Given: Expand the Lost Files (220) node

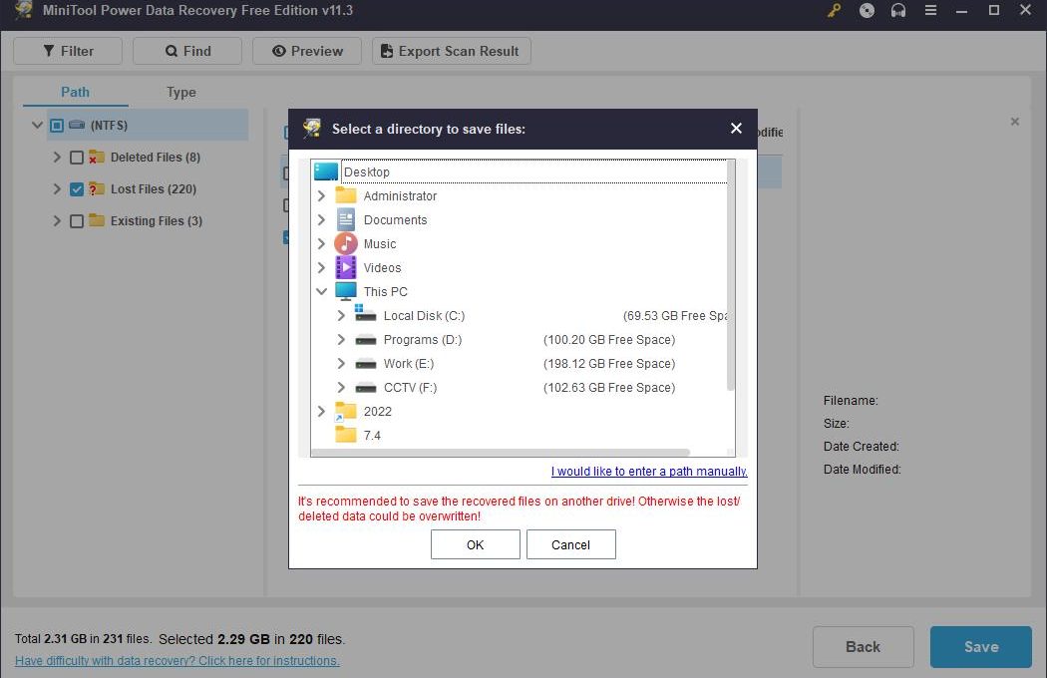Looking at the screenshot, I should click(x=57, y=189).
